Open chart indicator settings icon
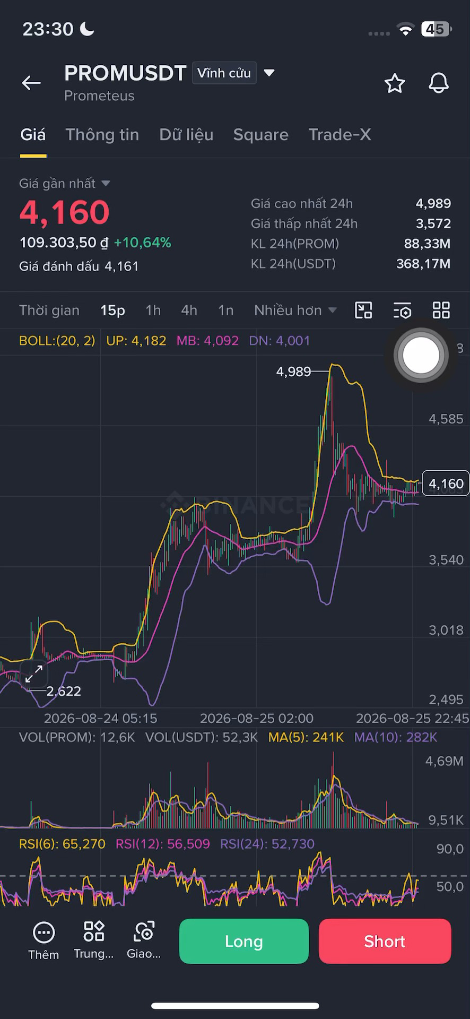This screenshot has width=470, height=1019. click(x=403, y=310)
